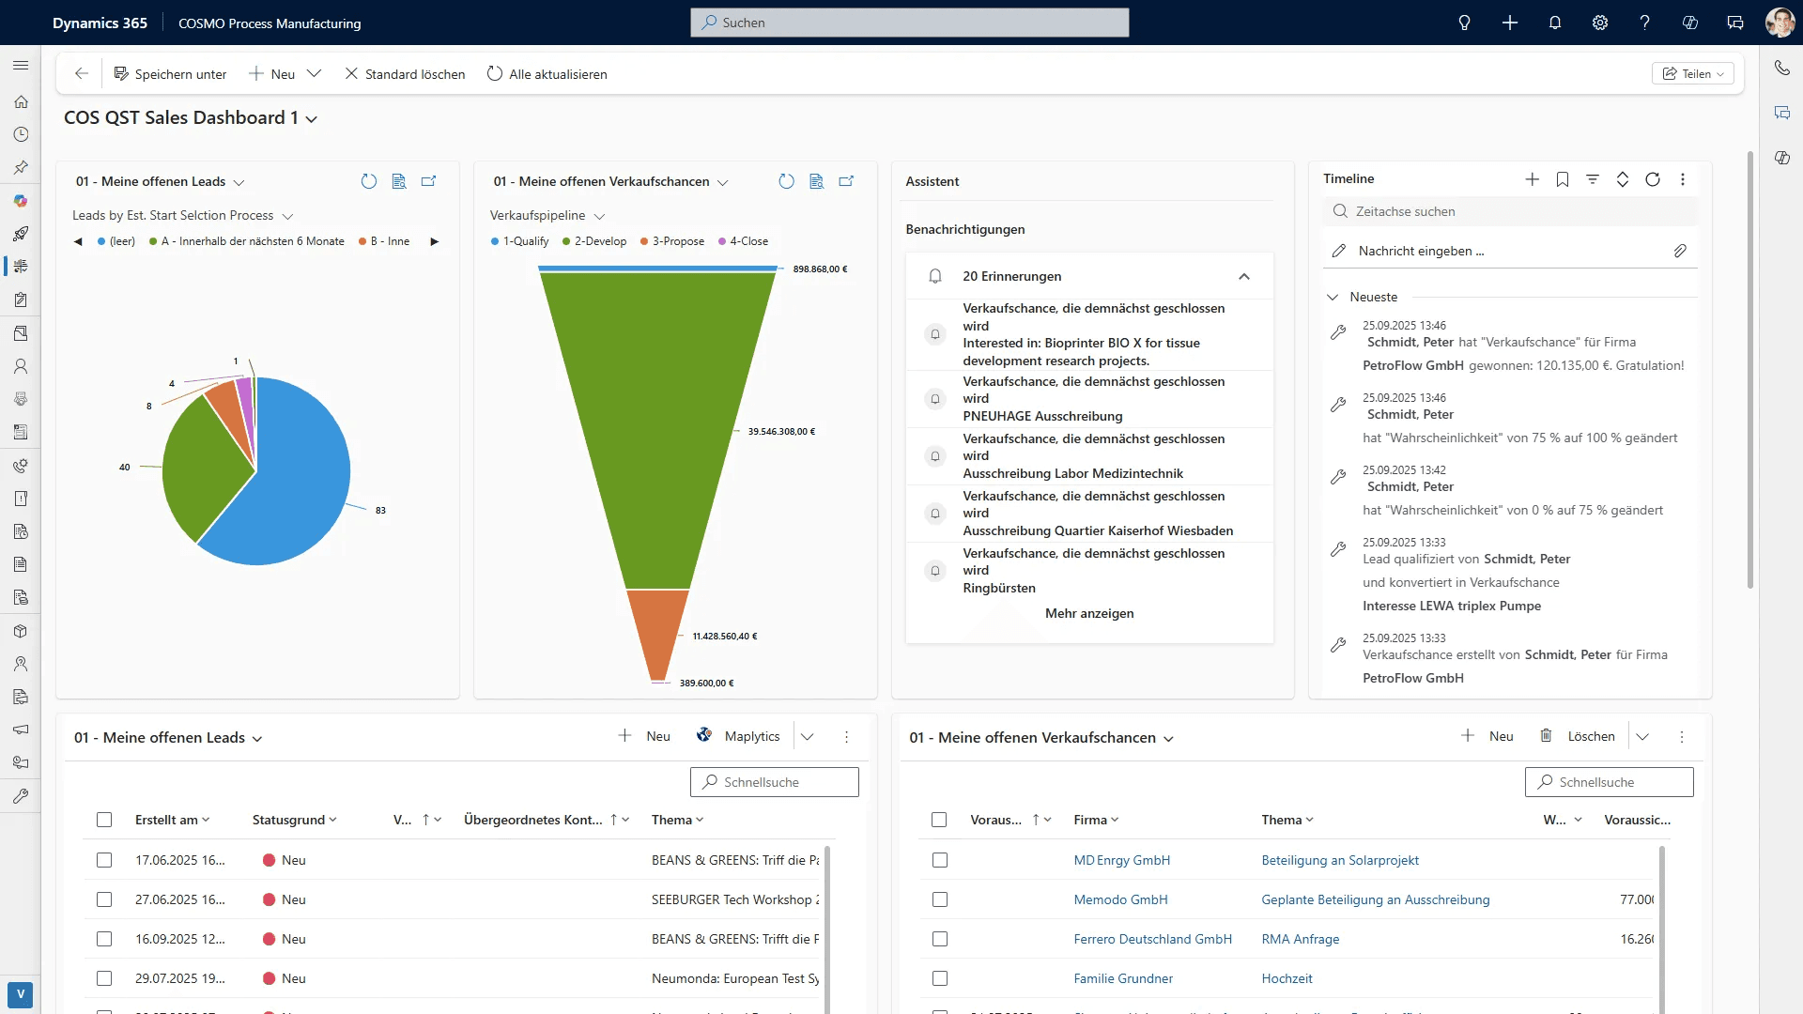Click the user profile avatar
The height and width of the screenshot is (1014, 1803).
click(x=1780, y=23)
